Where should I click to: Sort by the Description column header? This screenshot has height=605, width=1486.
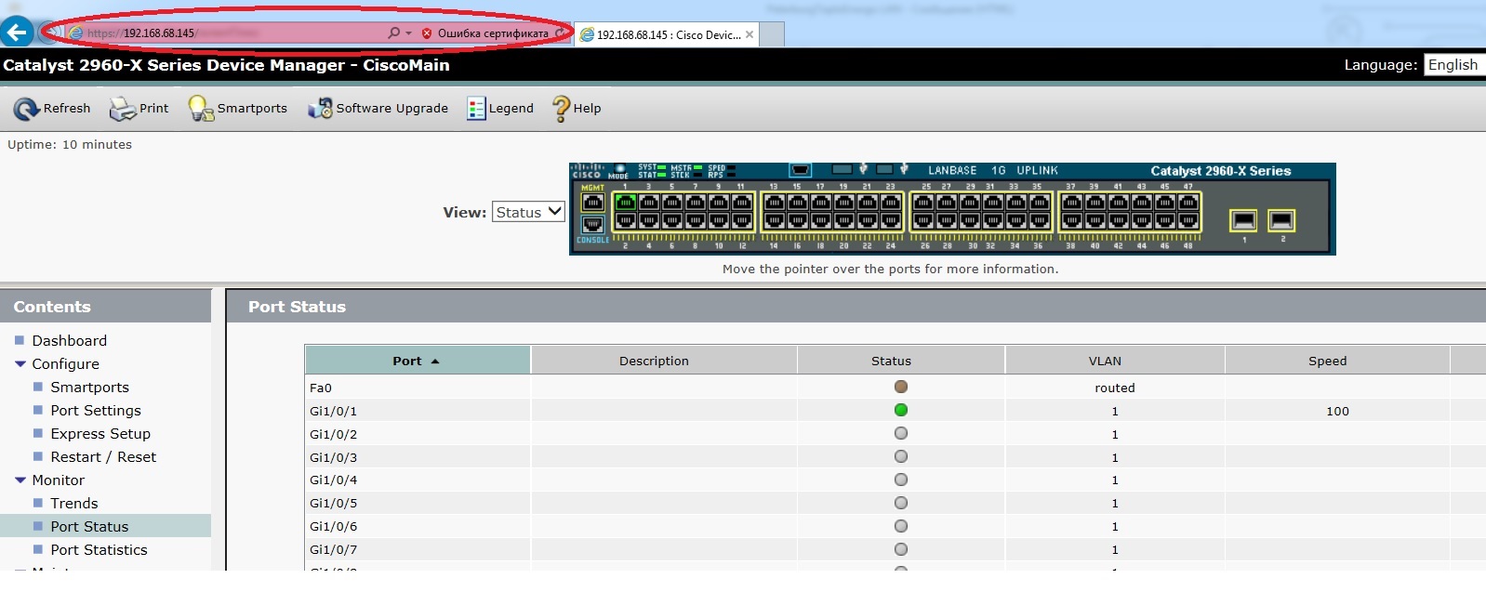point(664,361)
